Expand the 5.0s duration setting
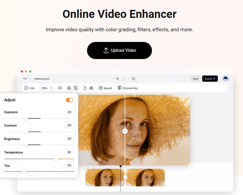Image resolution: width=243 pixels, height=195 pixels. tap(29, 88)
